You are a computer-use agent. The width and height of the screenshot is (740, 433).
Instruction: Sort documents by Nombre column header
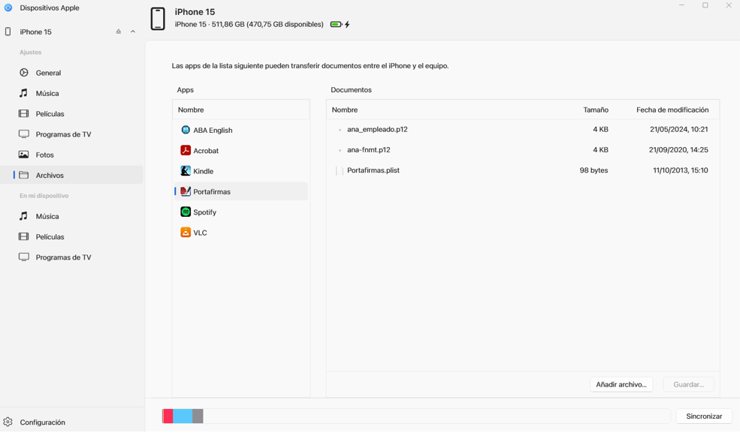(x=345, y=110)
